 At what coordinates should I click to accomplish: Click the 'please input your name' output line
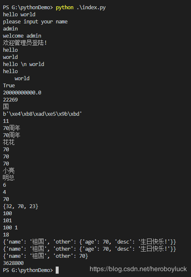pyautogui.click(x=35, y=22)
